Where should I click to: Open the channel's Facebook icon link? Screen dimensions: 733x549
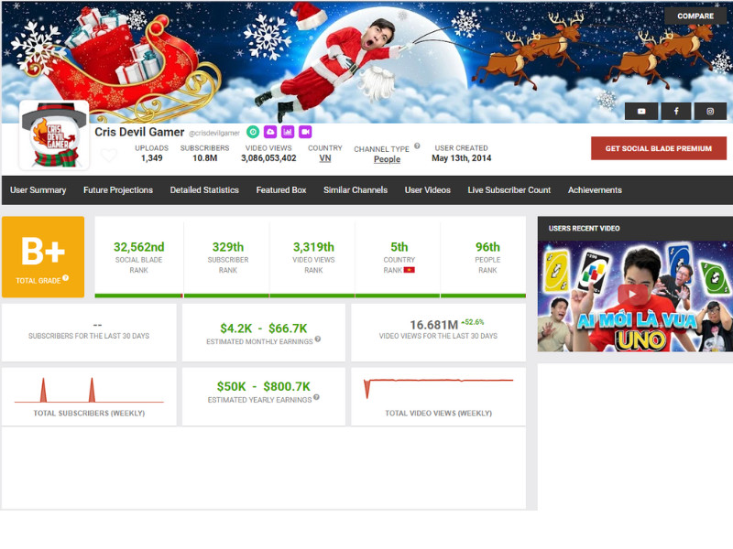676,111
